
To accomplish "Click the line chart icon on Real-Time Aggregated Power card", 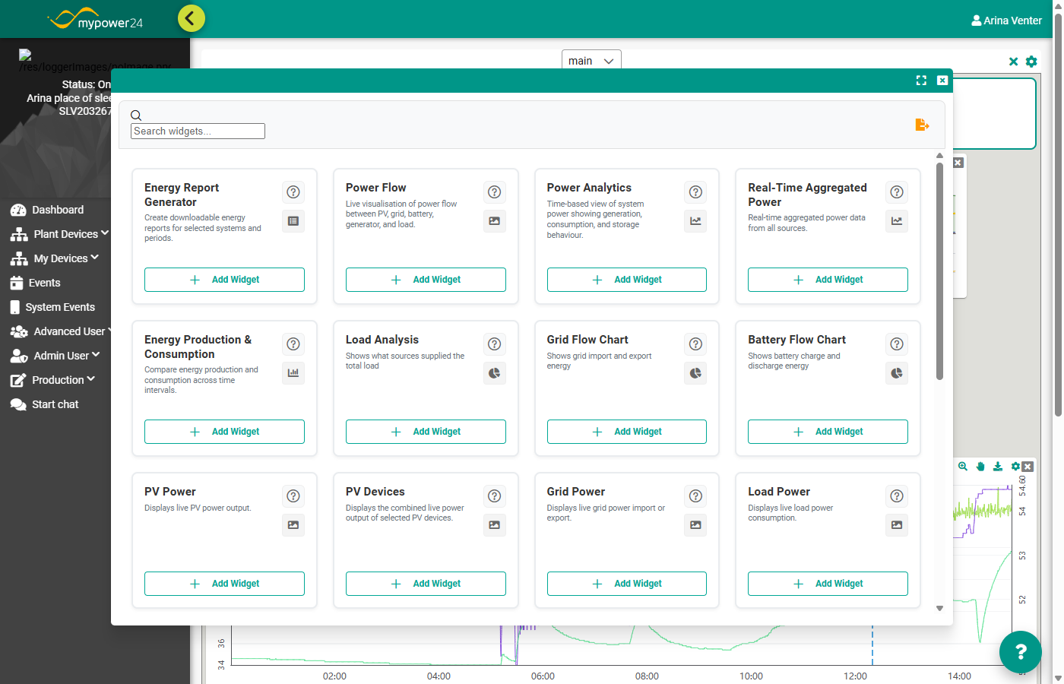I will coord(897,221).
